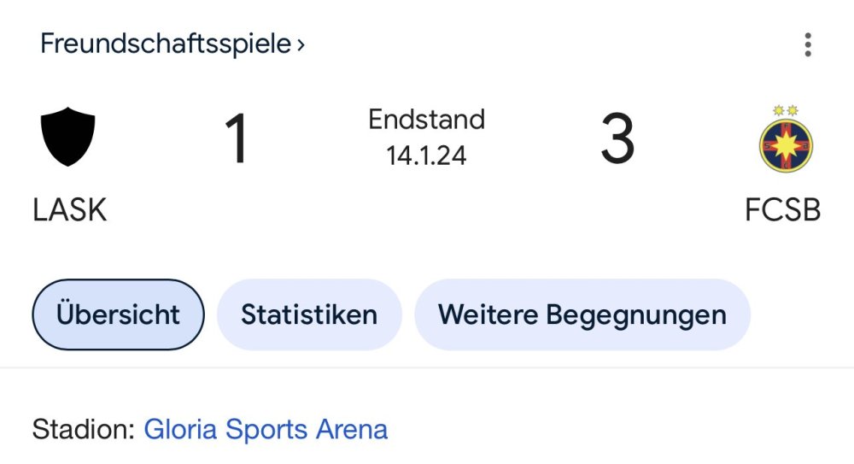
Task: Click the match date 14.1.24
Action: coord(426,156)
